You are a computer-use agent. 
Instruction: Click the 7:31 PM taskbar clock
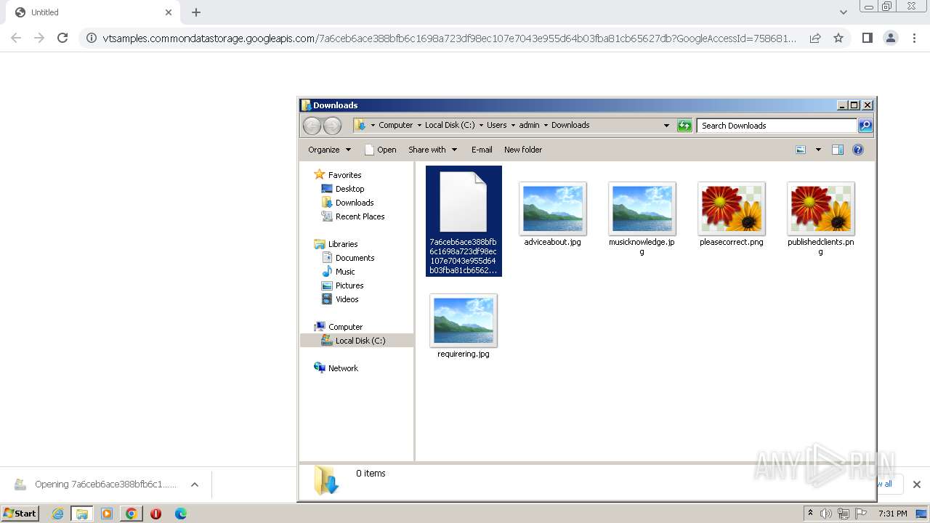pyautogui.click(x=892, y=514)
